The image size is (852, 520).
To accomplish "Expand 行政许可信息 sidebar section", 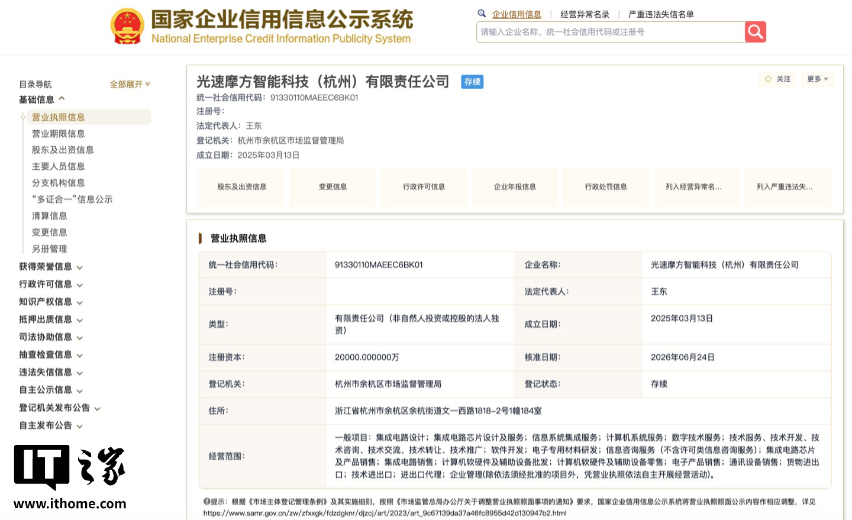I will (51, 284).
